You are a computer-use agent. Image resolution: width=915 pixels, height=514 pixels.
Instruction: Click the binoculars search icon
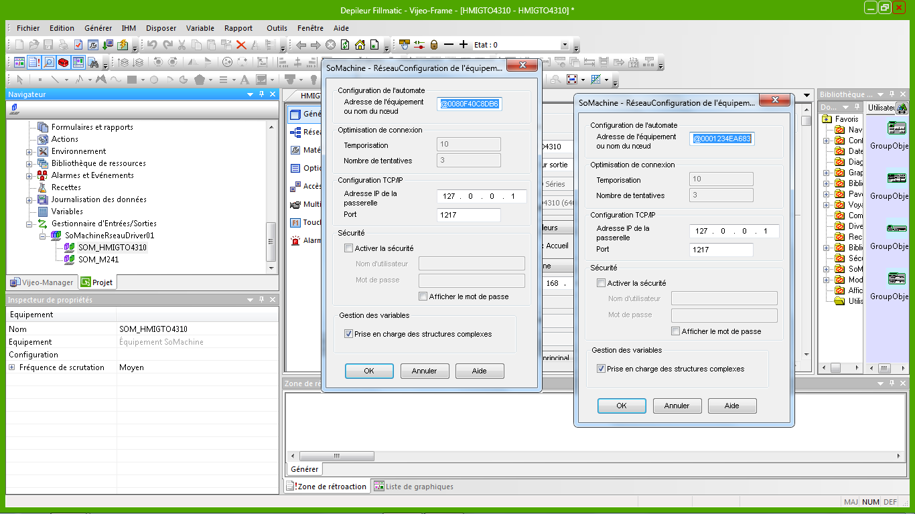tap(94, 63)
